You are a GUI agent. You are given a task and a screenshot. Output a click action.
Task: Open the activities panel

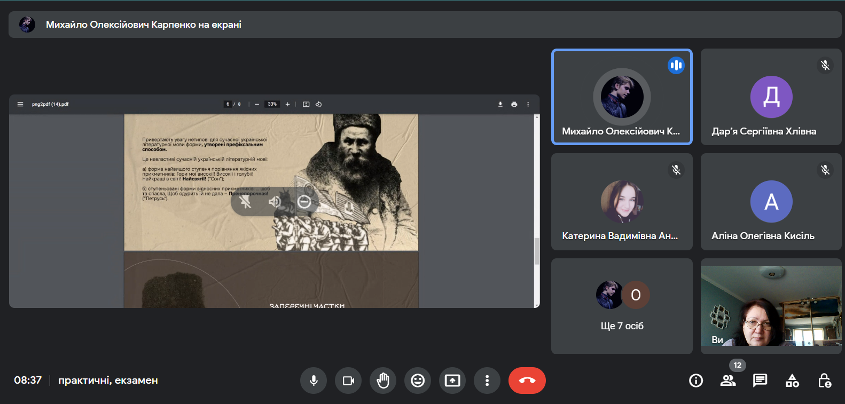point(792,381)
